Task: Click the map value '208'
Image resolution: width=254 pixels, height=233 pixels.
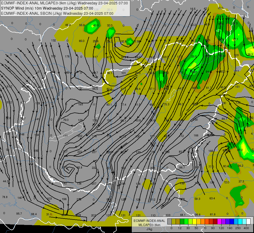Action: [109, 184]
